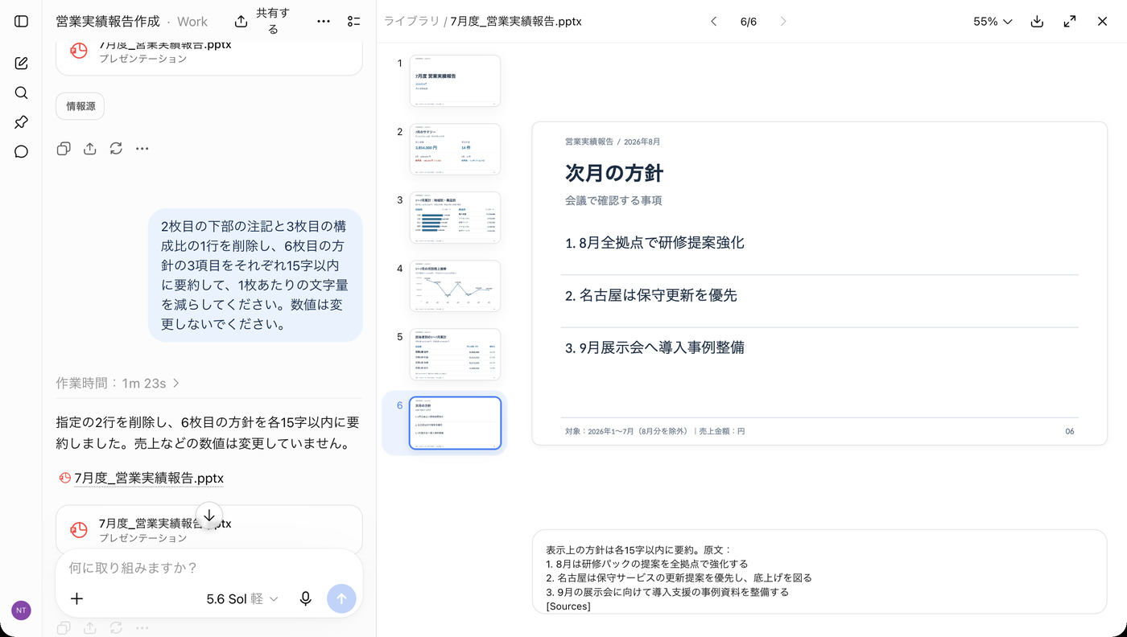This screenshot has height=637, width=1127.
Task: Click the 会議で確認する事項 subtitle on the slide
Action: 613,200
